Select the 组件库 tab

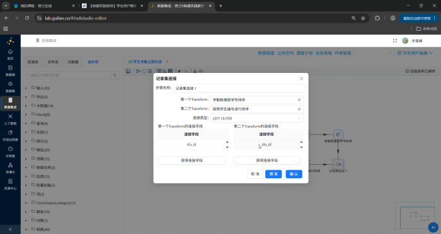pos(93,62)
